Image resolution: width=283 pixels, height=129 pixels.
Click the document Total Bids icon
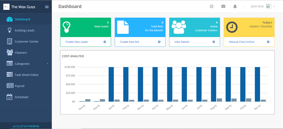point(123,27)
